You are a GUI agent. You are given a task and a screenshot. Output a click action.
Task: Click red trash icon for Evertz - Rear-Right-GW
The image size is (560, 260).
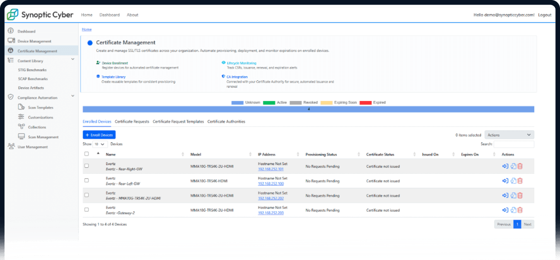pos(520,166)
